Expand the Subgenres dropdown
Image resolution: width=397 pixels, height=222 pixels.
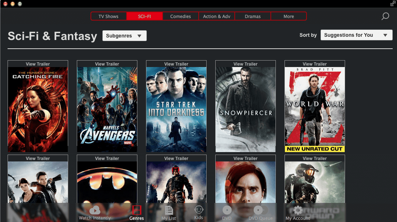tap(124, 36)
